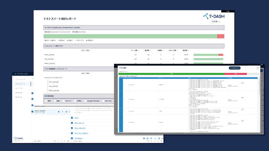Uncheck the フローティングボタン test case checkbox

[72, 133]
